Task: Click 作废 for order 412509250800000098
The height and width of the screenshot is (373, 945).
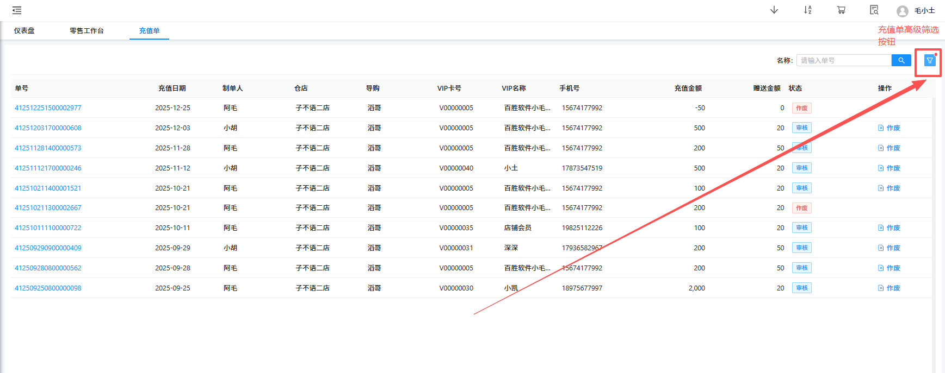Action: click(x=889, y=288)
